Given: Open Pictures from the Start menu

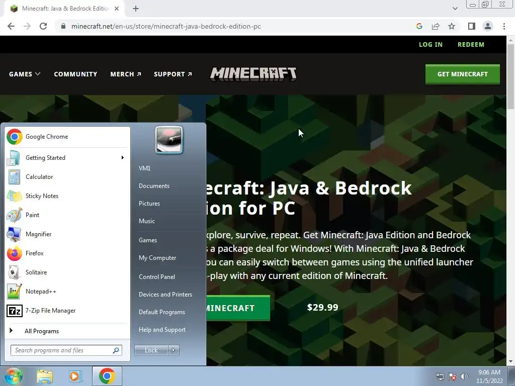Looking at the screenshot, I should 149,204.
